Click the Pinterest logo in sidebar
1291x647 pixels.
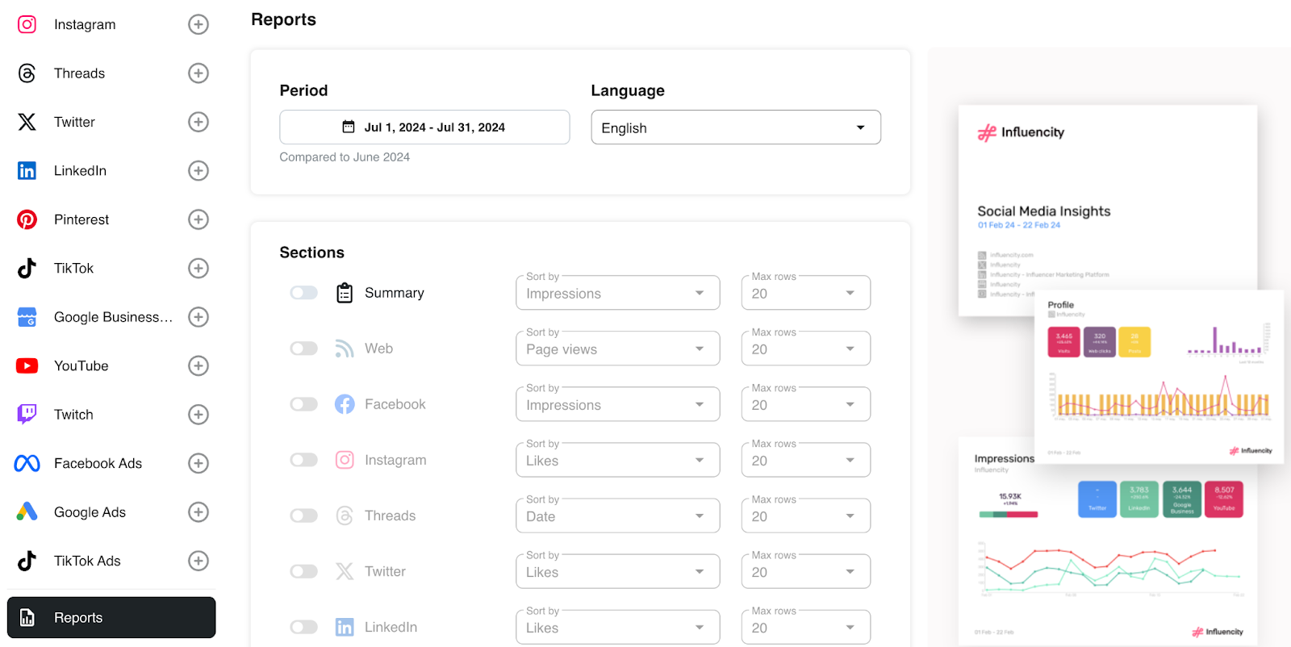pyautogui.click(x=27, y=219)
